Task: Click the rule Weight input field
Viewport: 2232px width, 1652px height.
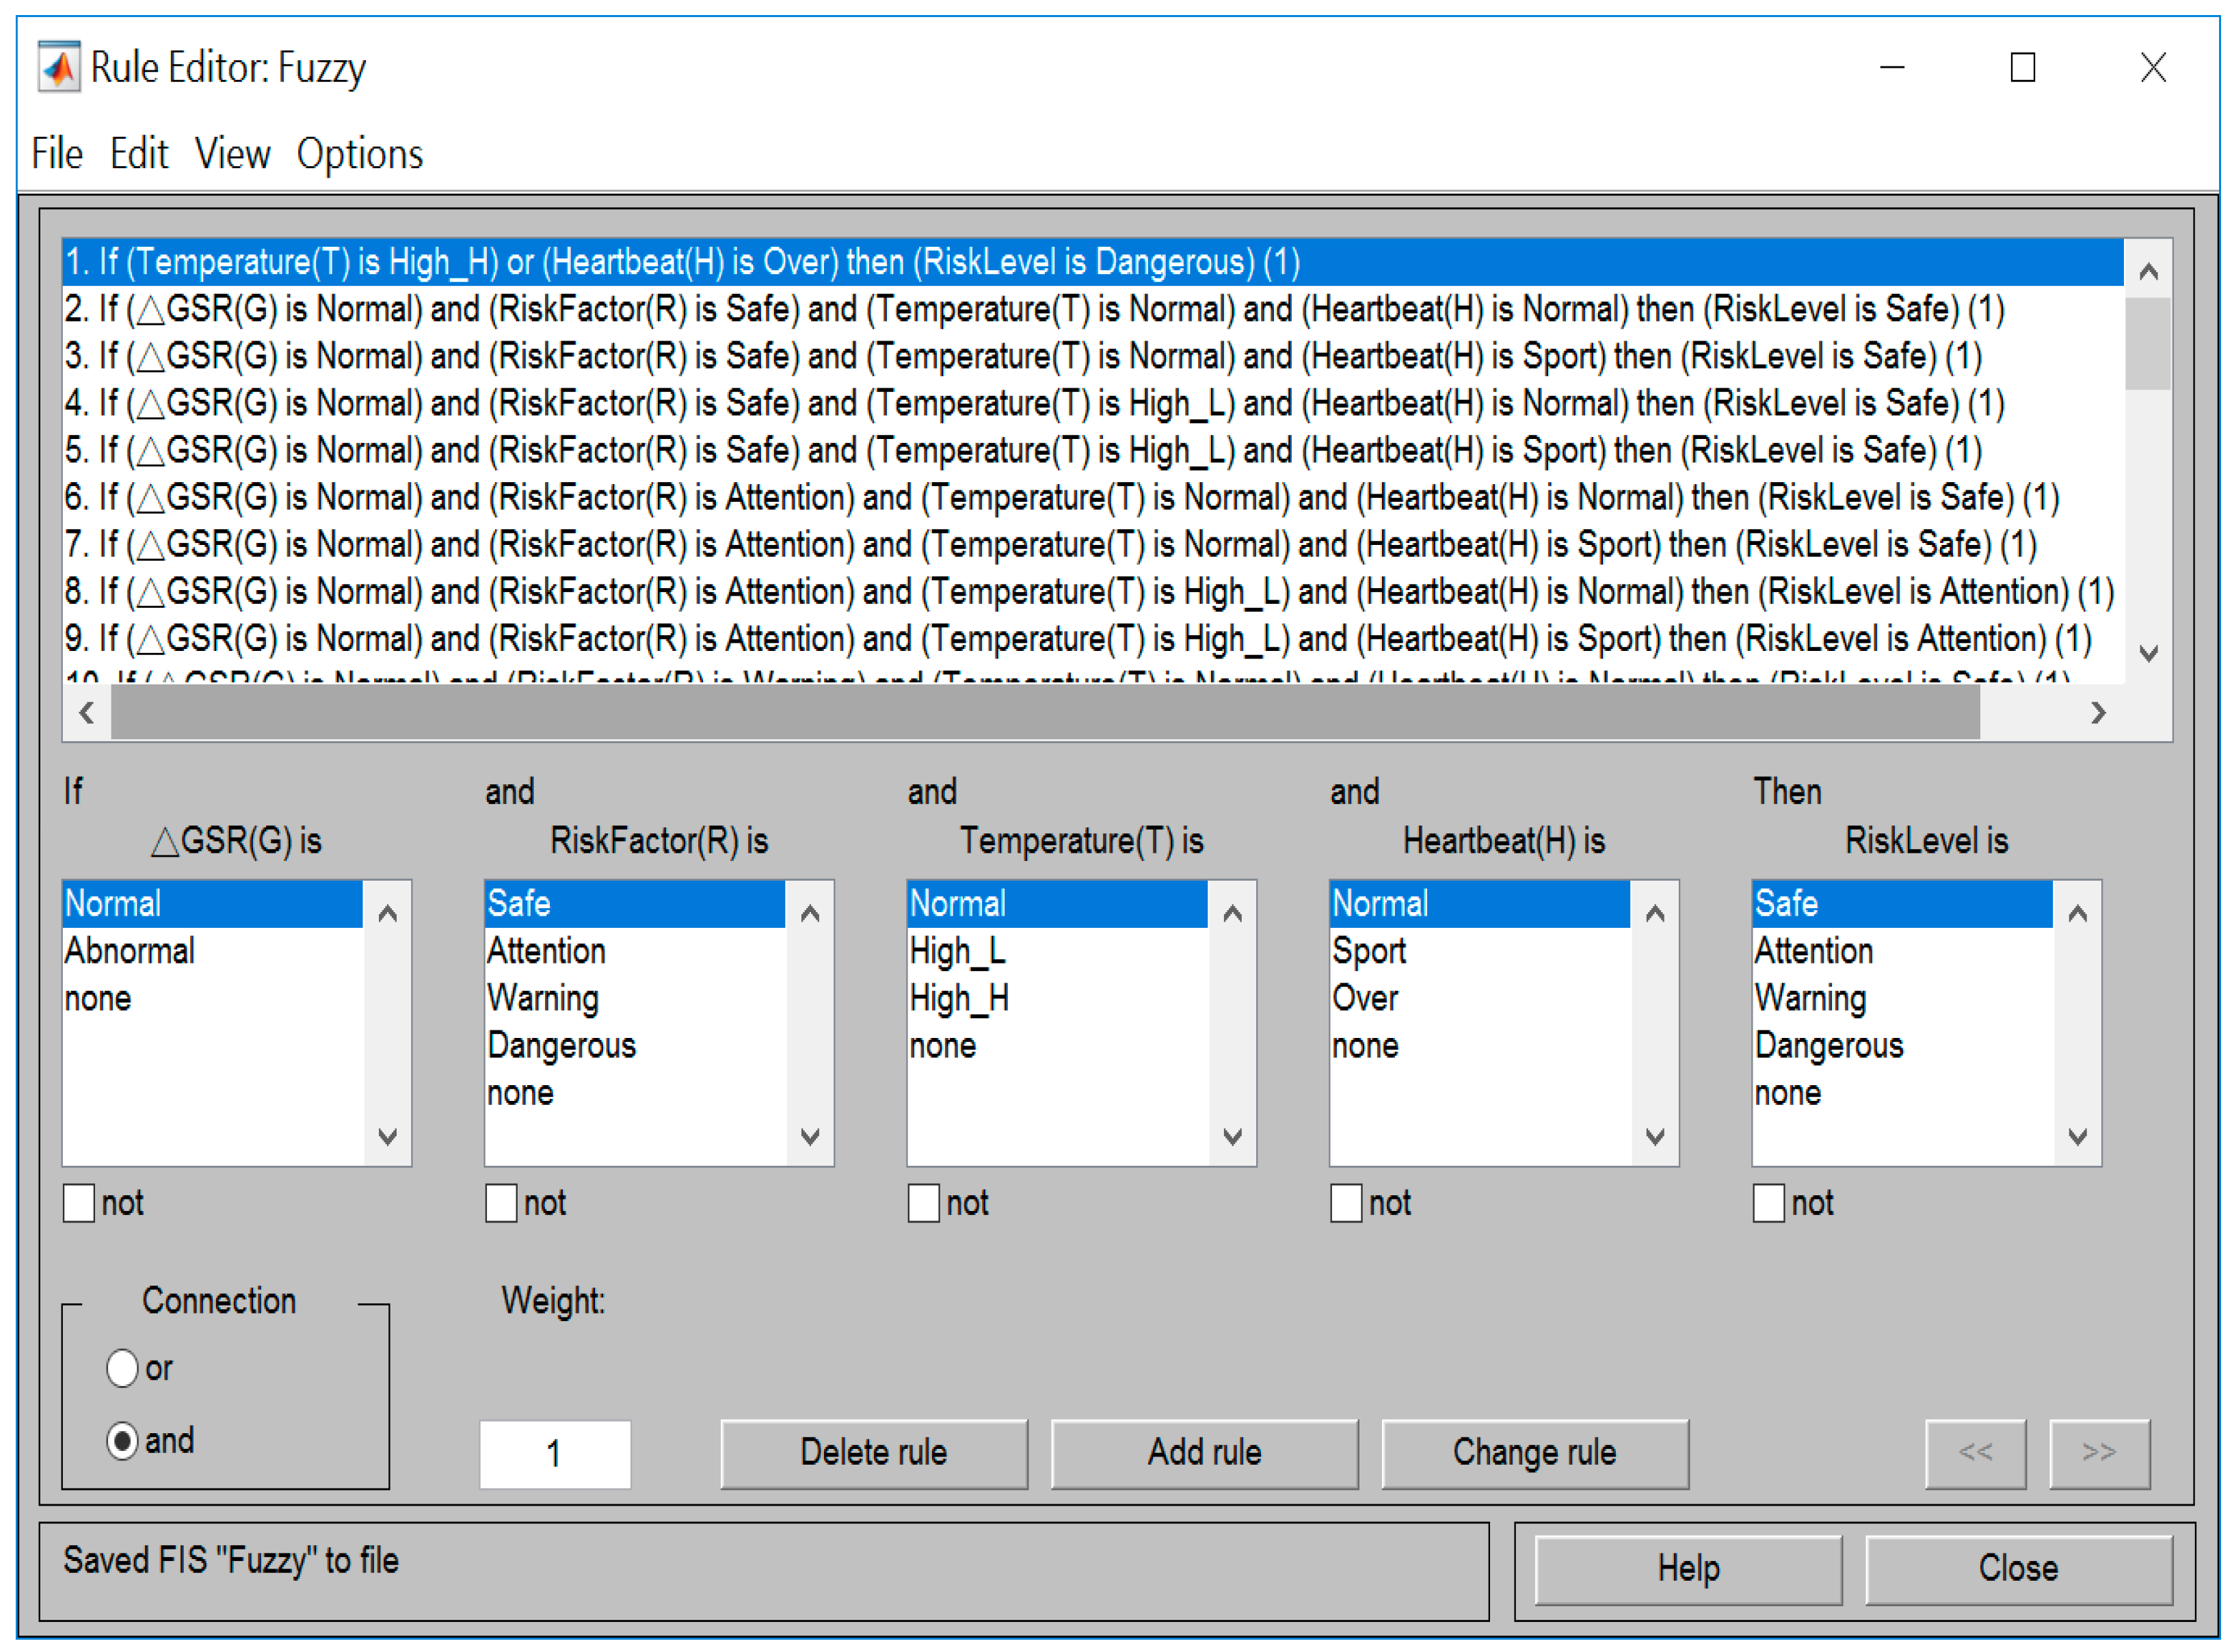Action: (x=554, y=1454)
